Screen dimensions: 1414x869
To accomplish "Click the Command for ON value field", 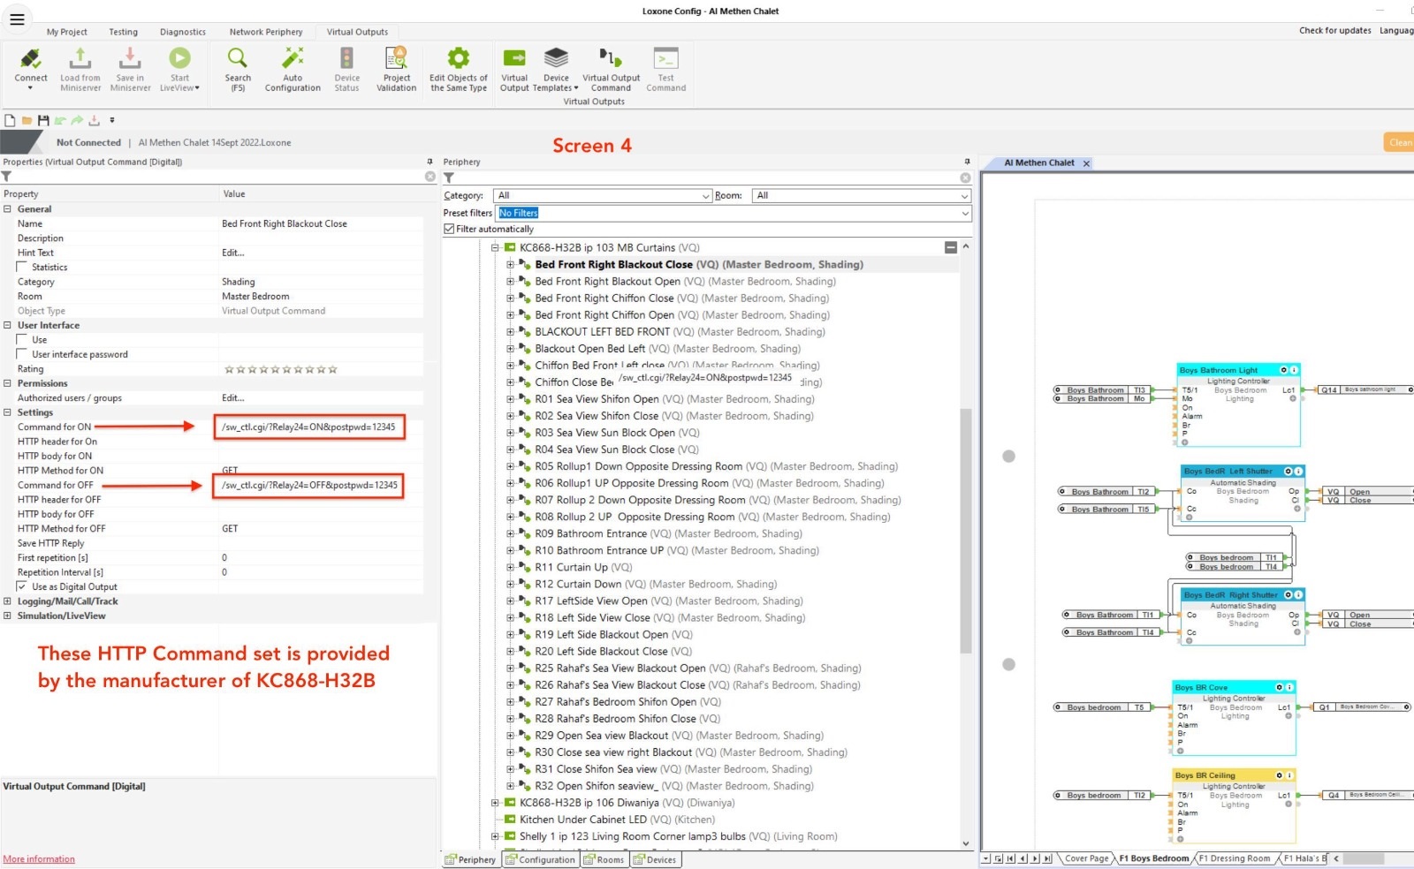I will pos(308,427).
